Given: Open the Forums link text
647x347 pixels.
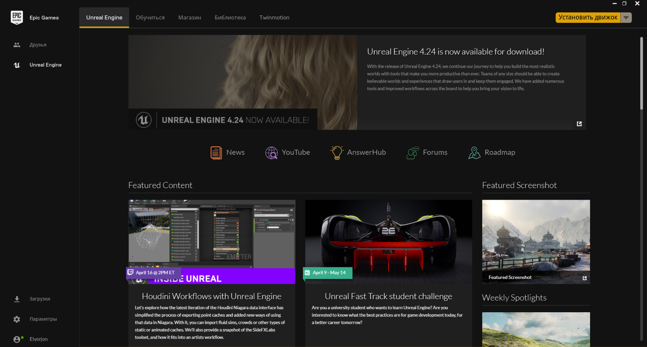Looking at the screenshot, I should [x=435, y=153].
